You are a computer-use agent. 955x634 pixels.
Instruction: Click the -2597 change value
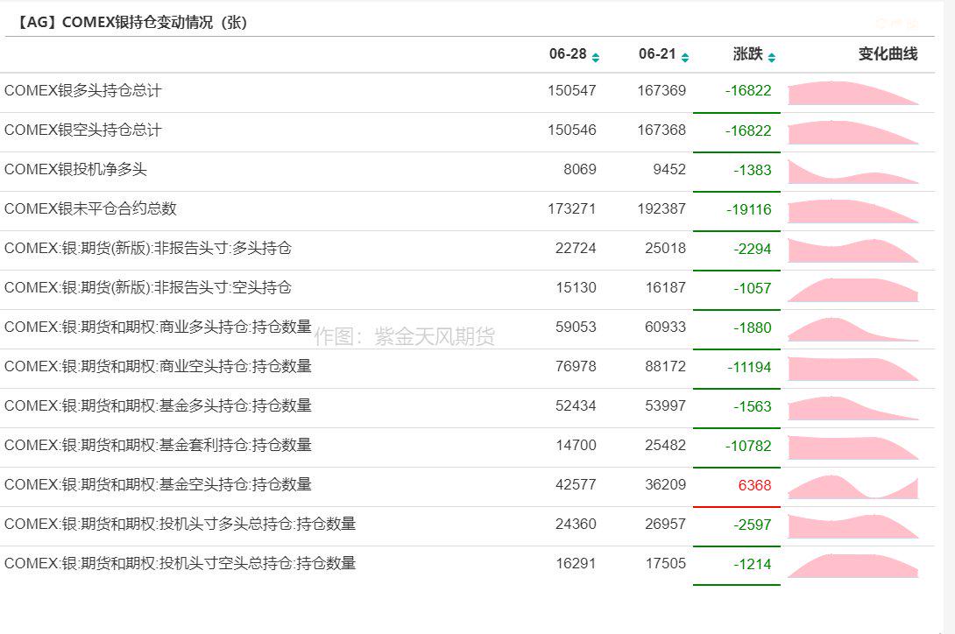[x=753, y=525]
